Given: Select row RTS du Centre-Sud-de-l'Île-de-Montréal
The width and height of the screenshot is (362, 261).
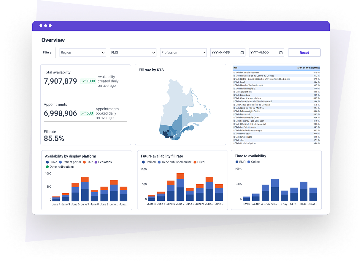Looking at the screenshot, I should pos(276,105).
